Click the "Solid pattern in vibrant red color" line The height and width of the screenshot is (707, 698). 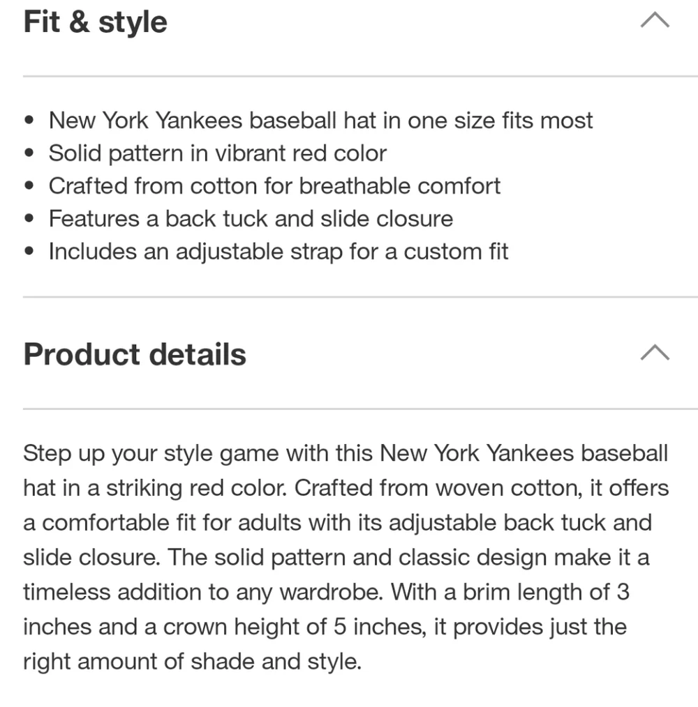coord(217,153)
